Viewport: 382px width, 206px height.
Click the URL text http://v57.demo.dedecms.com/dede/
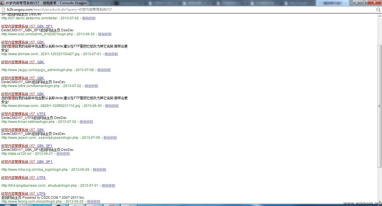click(x=29, y=18)
